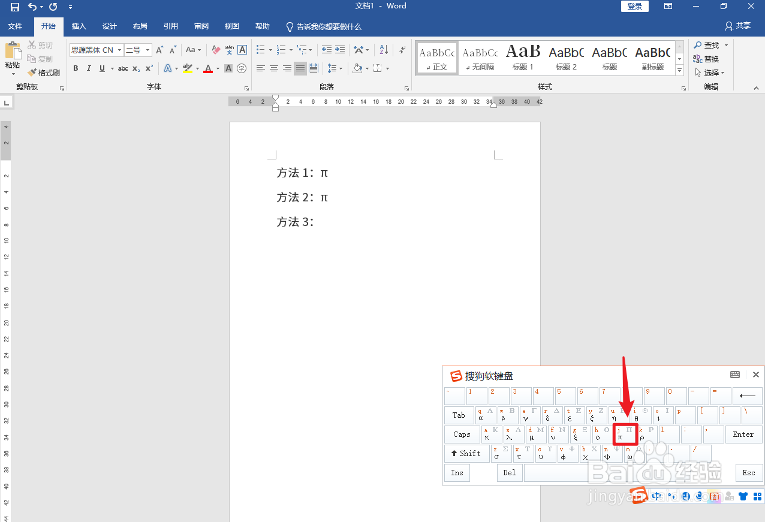This screenshot has height=522, width=765.
Task: Expand the numbered list dropdown arrow
Action: point(291,50)
